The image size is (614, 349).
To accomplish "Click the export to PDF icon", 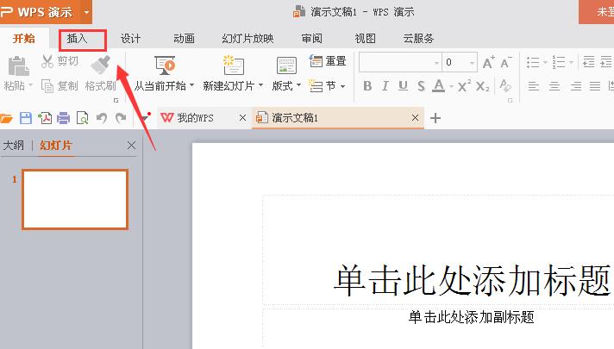I will [x=45, y=118].
